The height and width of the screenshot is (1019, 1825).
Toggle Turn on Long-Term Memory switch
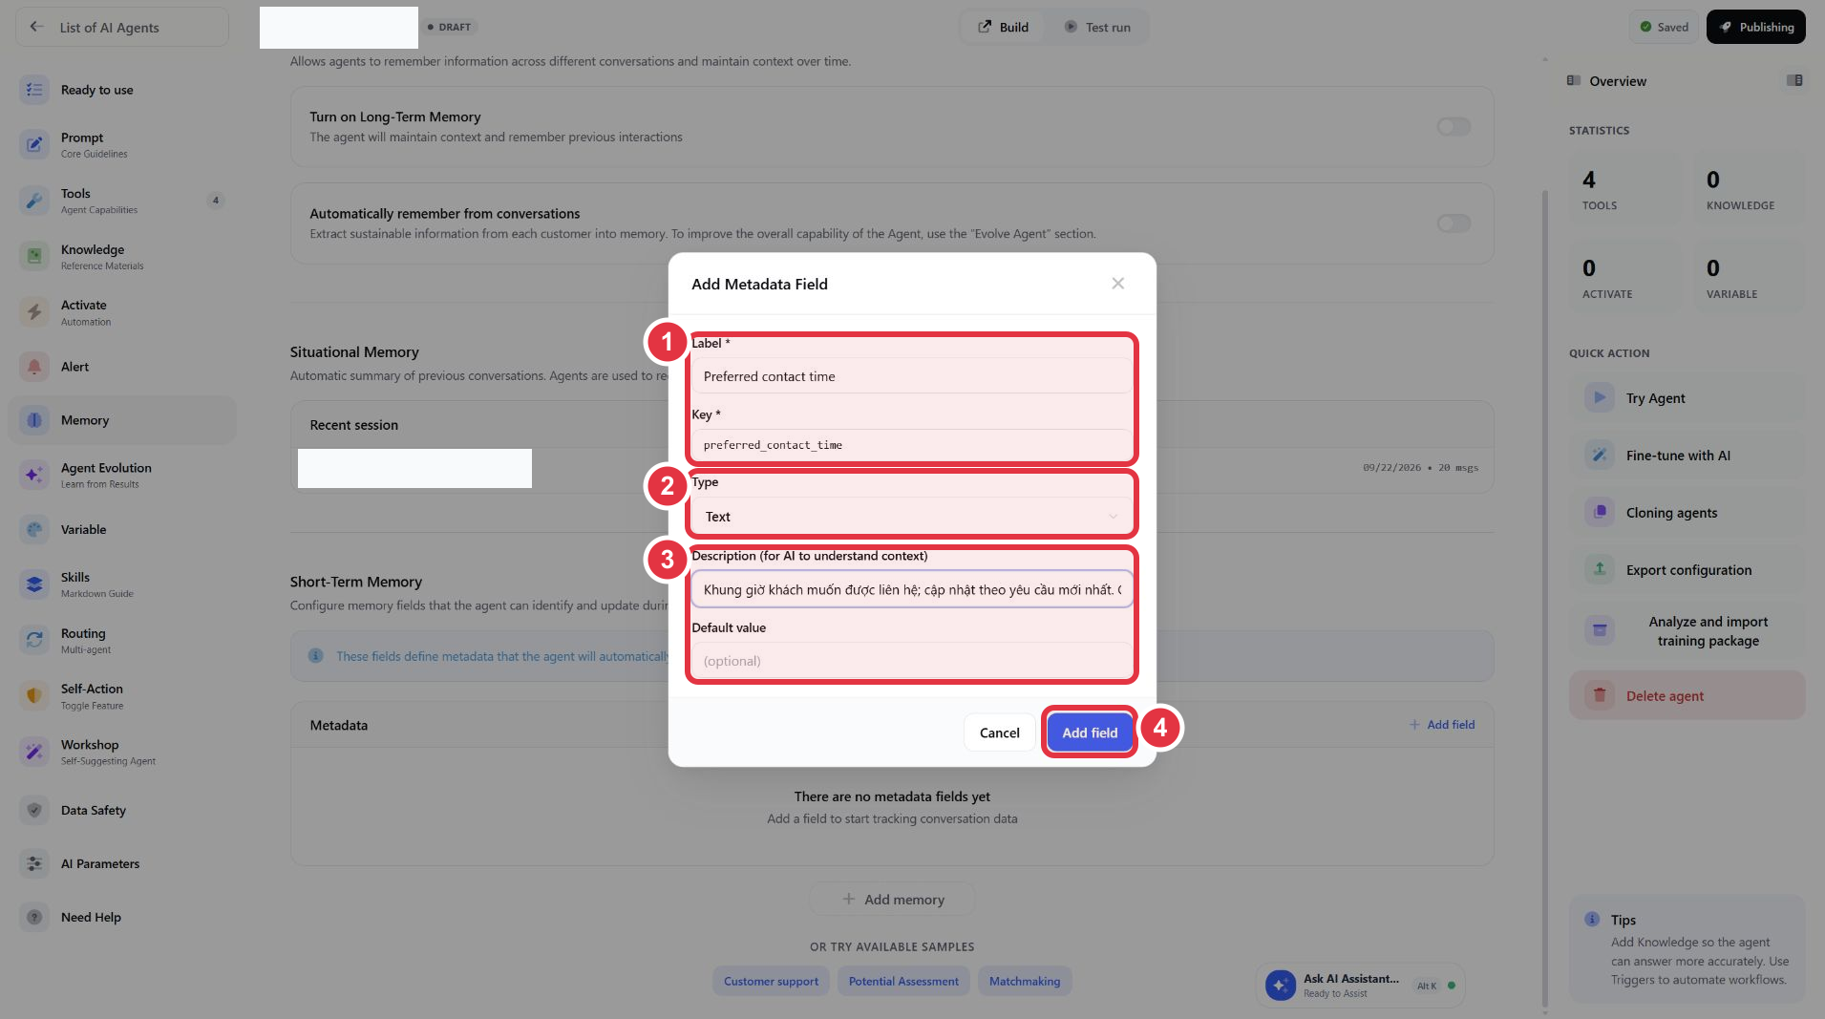click(1454, 127)
